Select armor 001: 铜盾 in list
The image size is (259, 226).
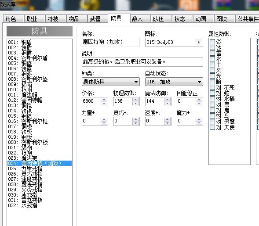40,42
